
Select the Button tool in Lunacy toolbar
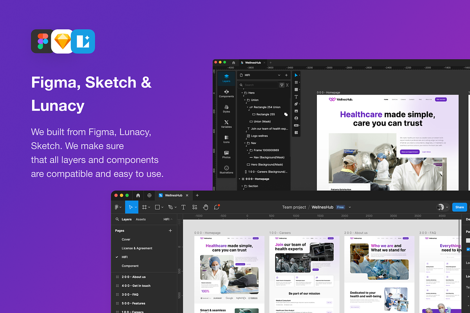(296, 125)
